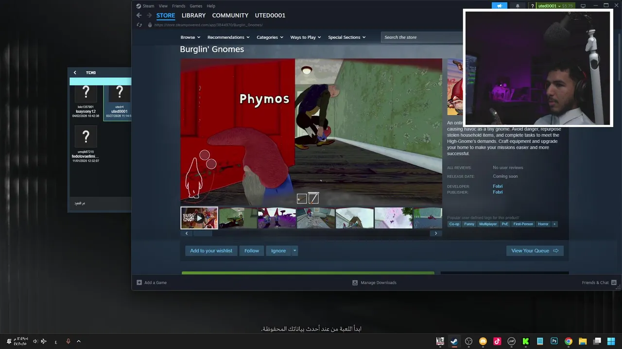Select the First-Person tag
622x349 pixels.
point(523,224)
